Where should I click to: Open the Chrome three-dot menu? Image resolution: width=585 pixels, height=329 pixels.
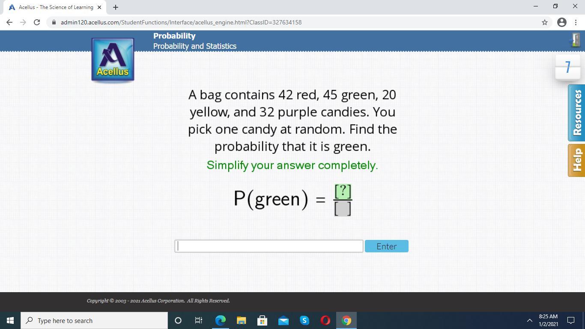point(576,22)
